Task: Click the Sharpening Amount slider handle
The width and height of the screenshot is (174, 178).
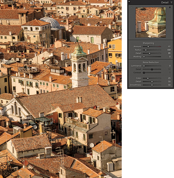Action: click(148, 47)
